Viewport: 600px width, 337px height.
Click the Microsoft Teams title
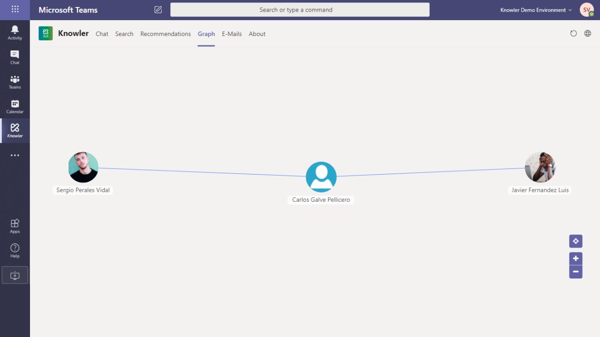(x=68, y=10)
